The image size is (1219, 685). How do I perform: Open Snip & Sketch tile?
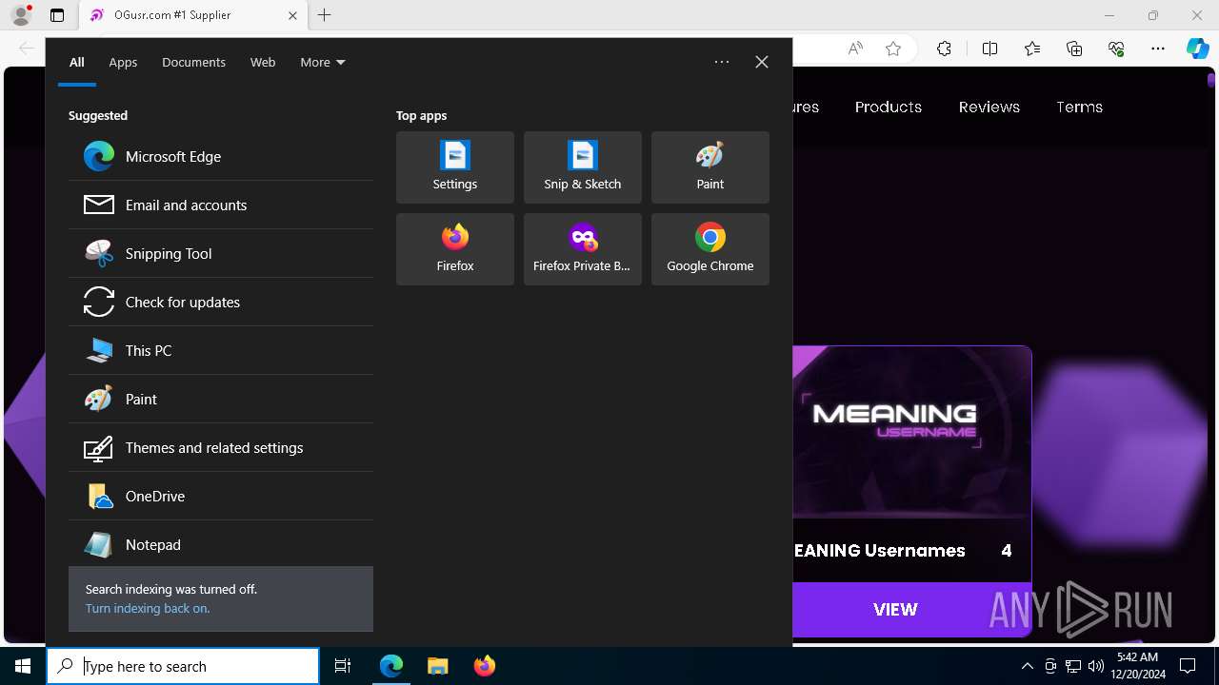(583, 167)
